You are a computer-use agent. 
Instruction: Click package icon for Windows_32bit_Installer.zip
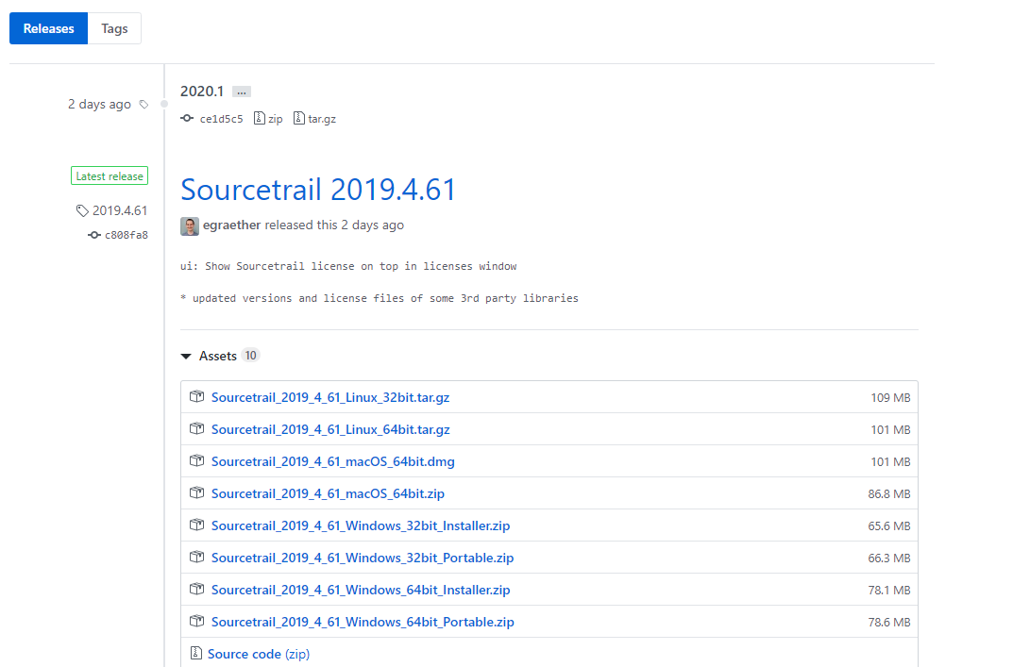197,525
